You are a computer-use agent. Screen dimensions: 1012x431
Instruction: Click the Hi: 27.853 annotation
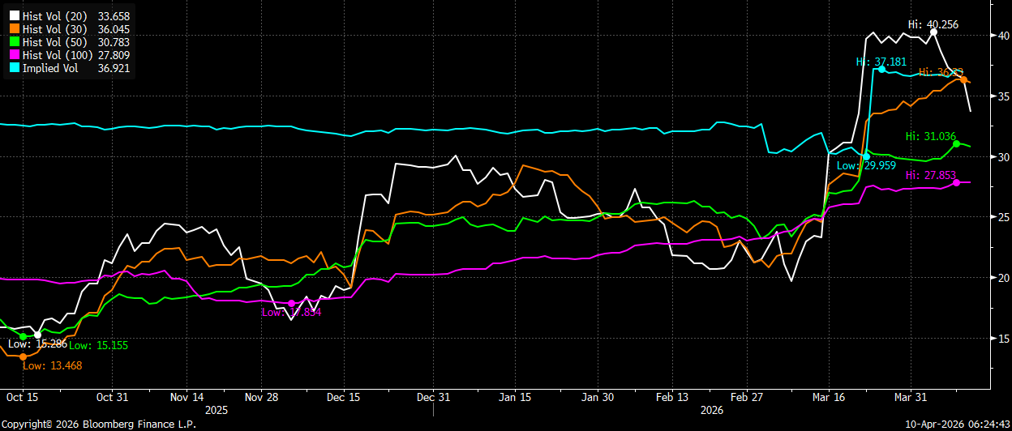click(931, 175)
